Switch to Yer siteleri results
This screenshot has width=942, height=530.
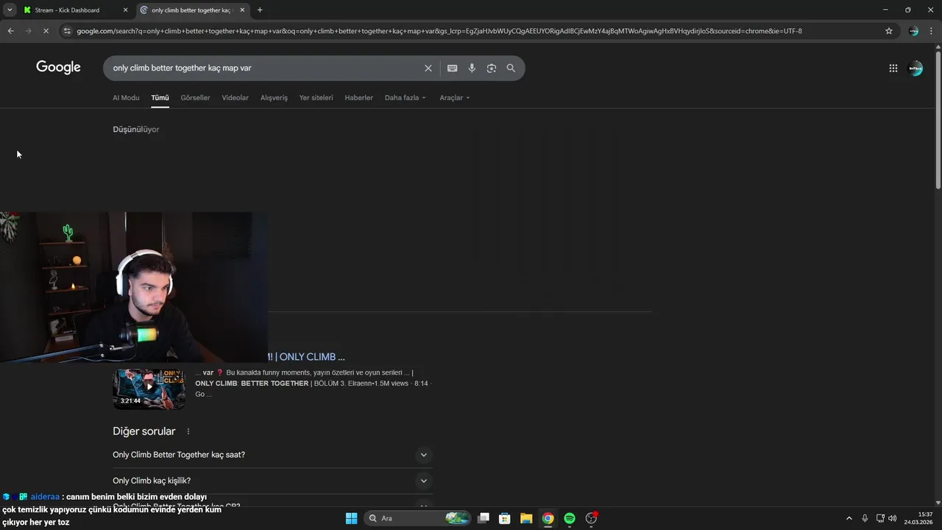pos(316,98)
